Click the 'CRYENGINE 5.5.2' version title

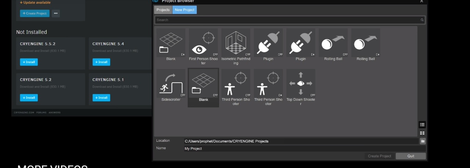tap(38, 44)
